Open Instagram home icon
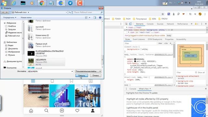This screenshot has width=208, height=117. tap(31, 110)
